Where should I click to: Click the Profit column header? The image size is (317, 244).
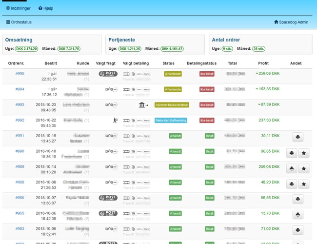[x=263, y=63]
